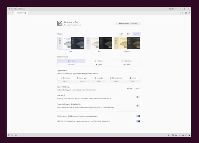Viewport: 199px width, 143px height.
Task: Go back with the navigation arrow
Action: tap(9, 13)
